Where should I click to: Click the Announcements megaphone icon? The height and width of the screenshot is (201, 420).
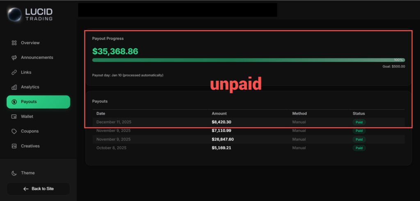tap(14, 58)
